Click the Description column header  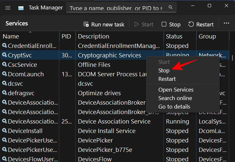coord(93,36)
